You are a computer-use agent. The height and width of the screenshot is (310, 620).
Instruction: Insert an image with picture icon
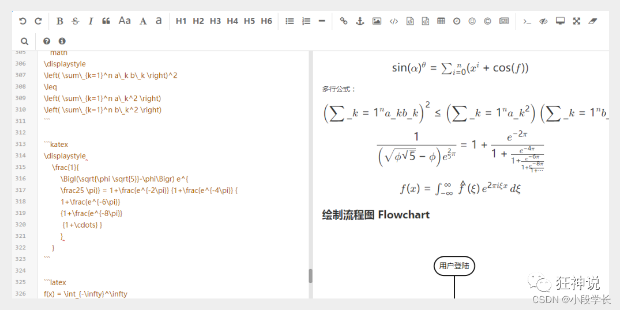[x=377, y=21]
